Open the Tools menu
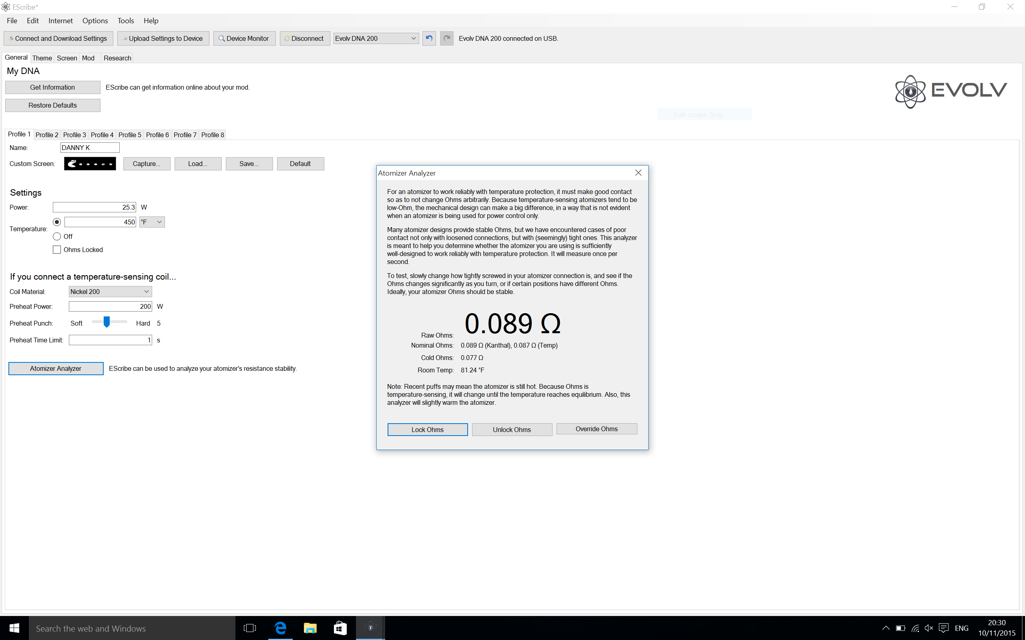1025x640 pixels. [125, 21]
